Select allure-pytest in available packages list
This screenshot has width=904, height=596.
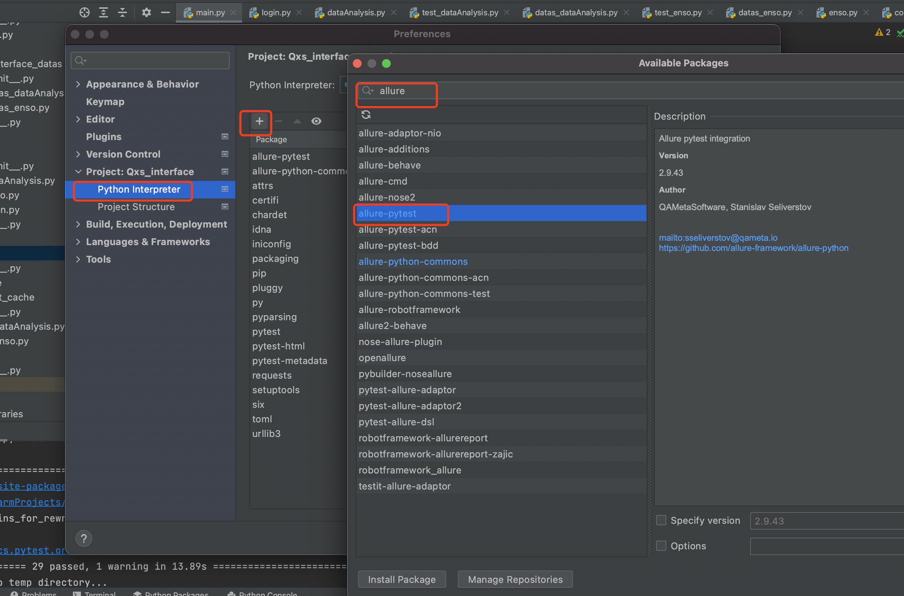(x=501, y=213)
